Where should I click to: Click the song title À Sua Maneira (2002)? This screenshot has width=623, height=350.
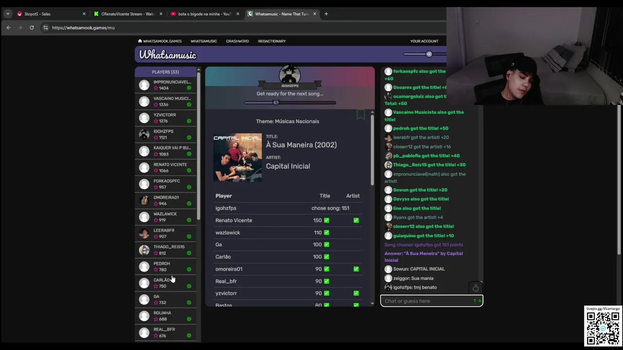pyautogui.click(x=301, y=145)
